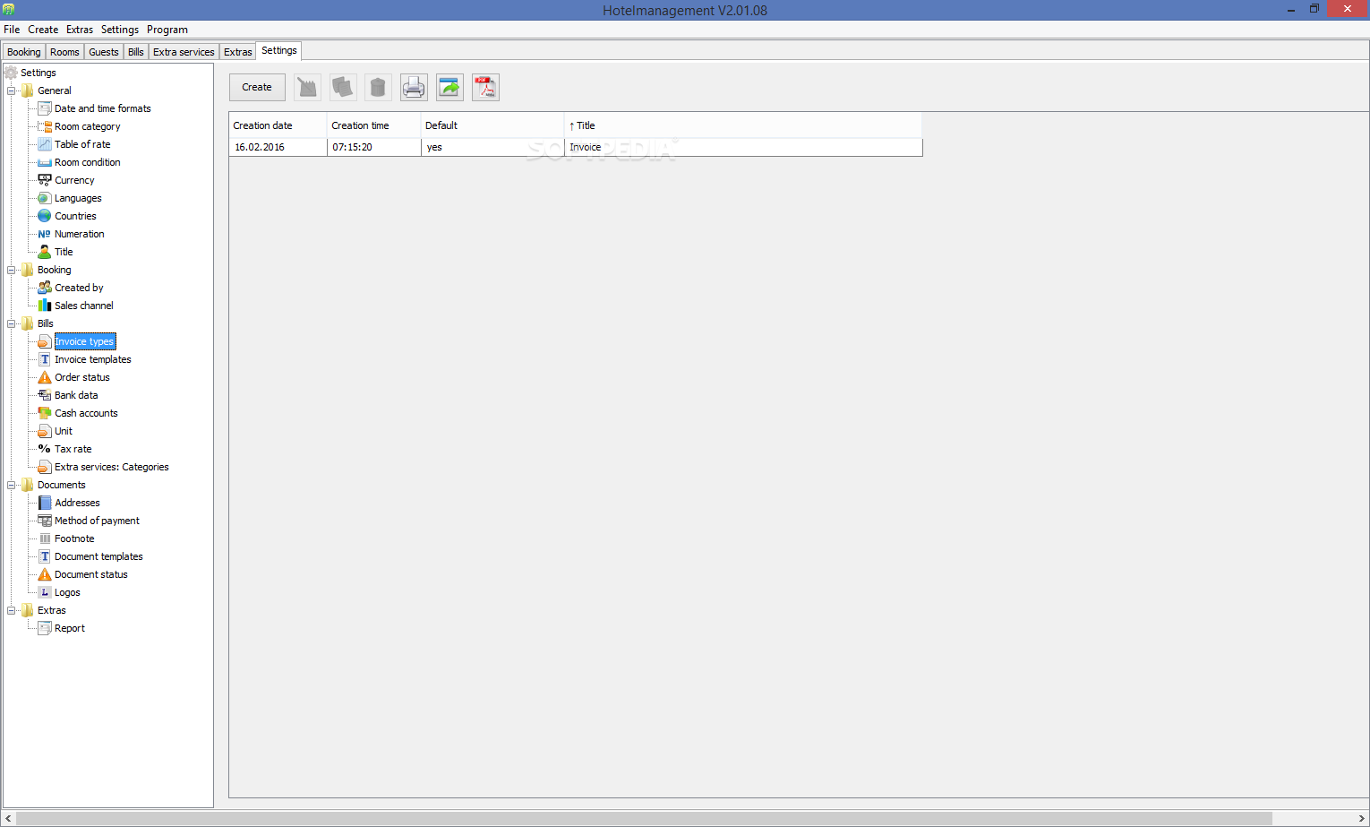Collapse the Documents tree node
Viewport: 1370px width, 827px height.
point(12,485)
